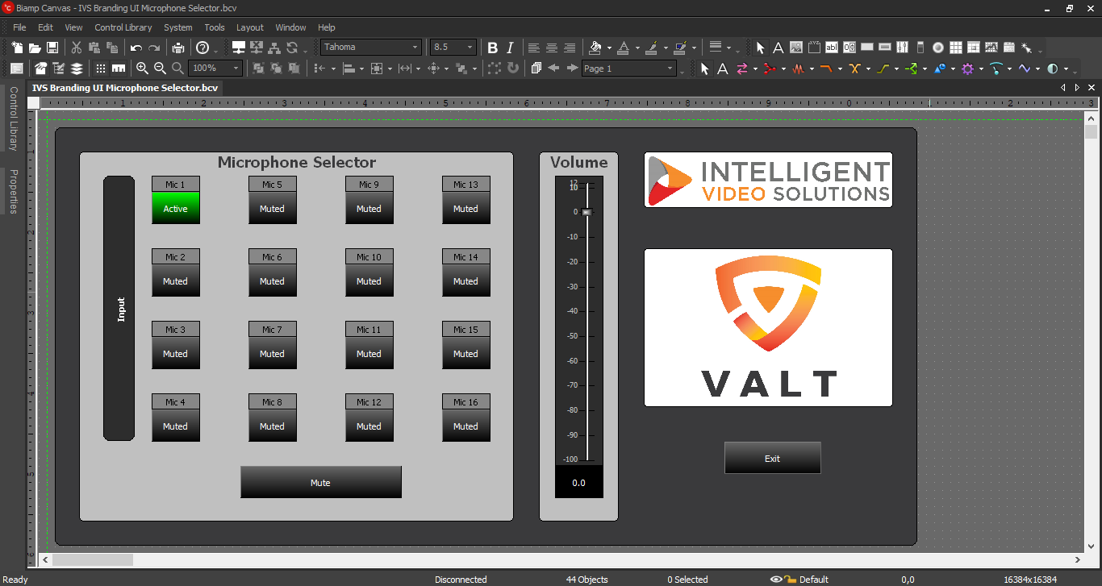Image resolution: width=1102 pixels, height=586 pixels.
Task: Select the image/picture control tool
Action: pos(796,48)
